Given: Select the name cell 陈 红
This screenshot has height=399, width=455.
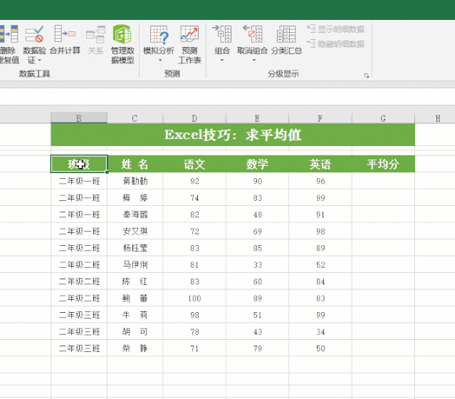Looking at the screenshot, I should [x=135, y=281].
